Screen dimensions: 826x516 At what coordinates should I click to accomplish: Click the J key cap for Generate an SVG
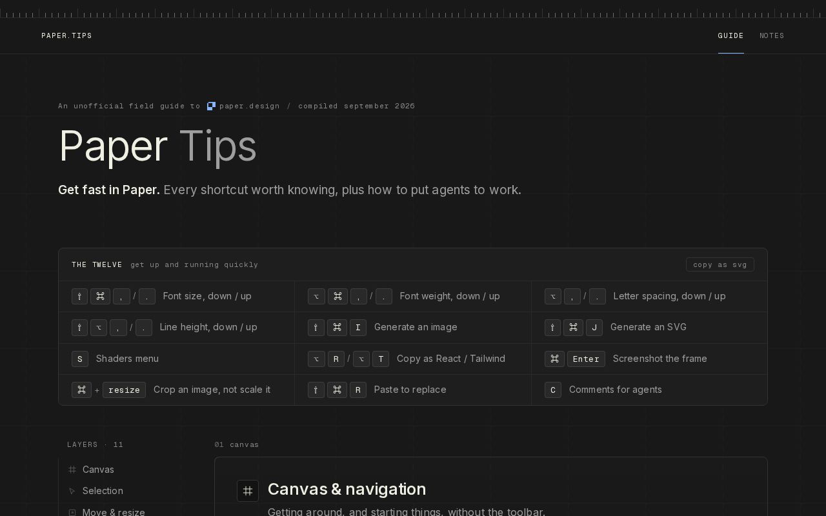click(x=594, y=327)
